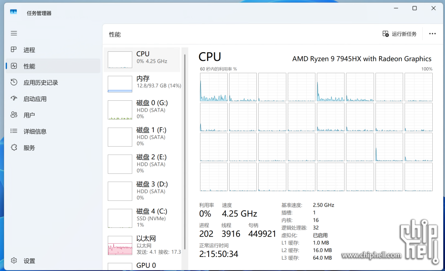Click the 4.25 GHz speed value under 速度

240,213
